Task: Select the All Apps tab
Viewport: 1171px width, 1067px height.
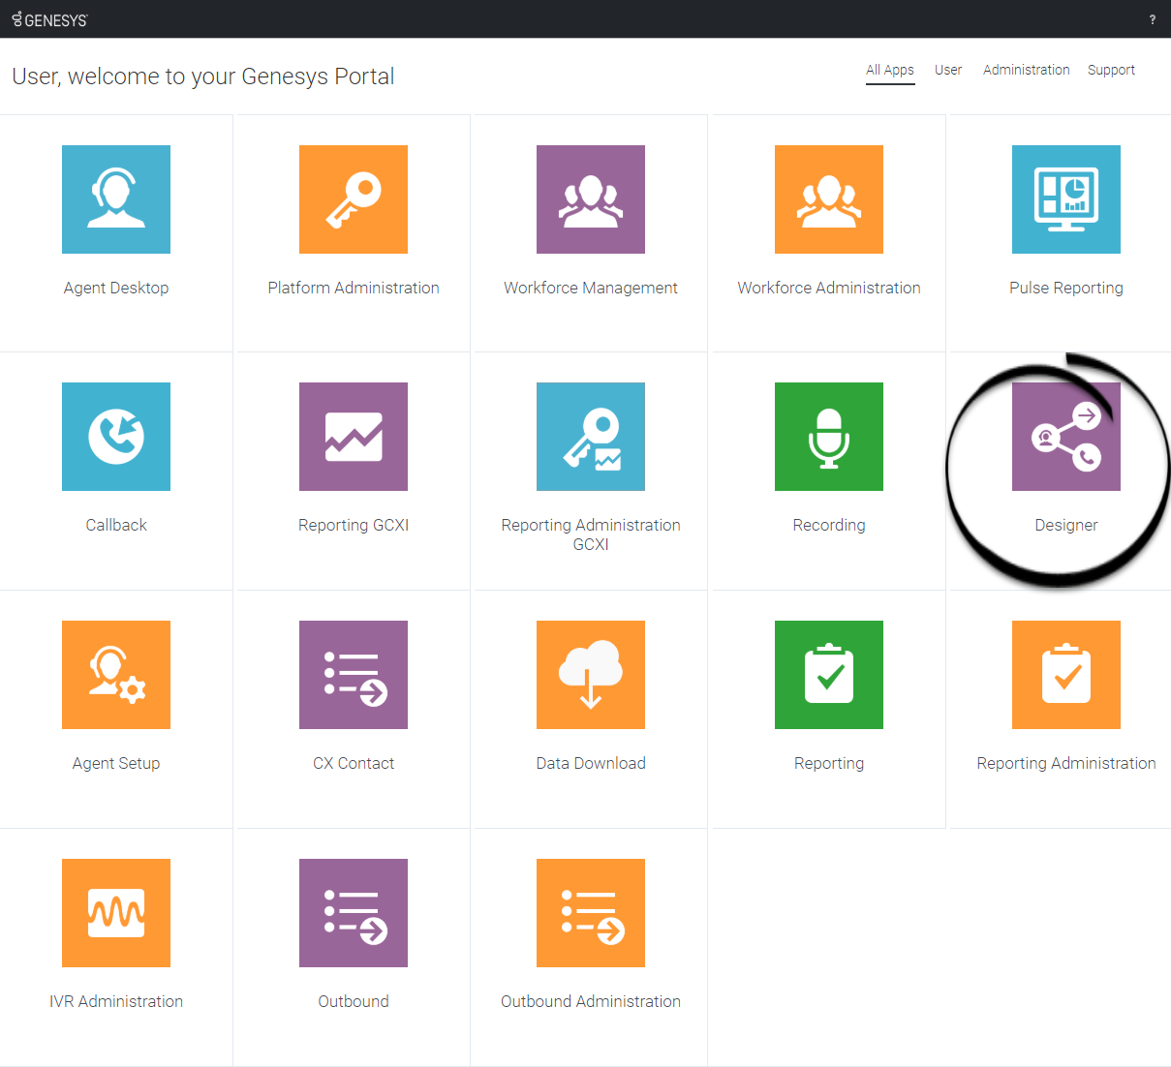Action: tap(890, 70)
